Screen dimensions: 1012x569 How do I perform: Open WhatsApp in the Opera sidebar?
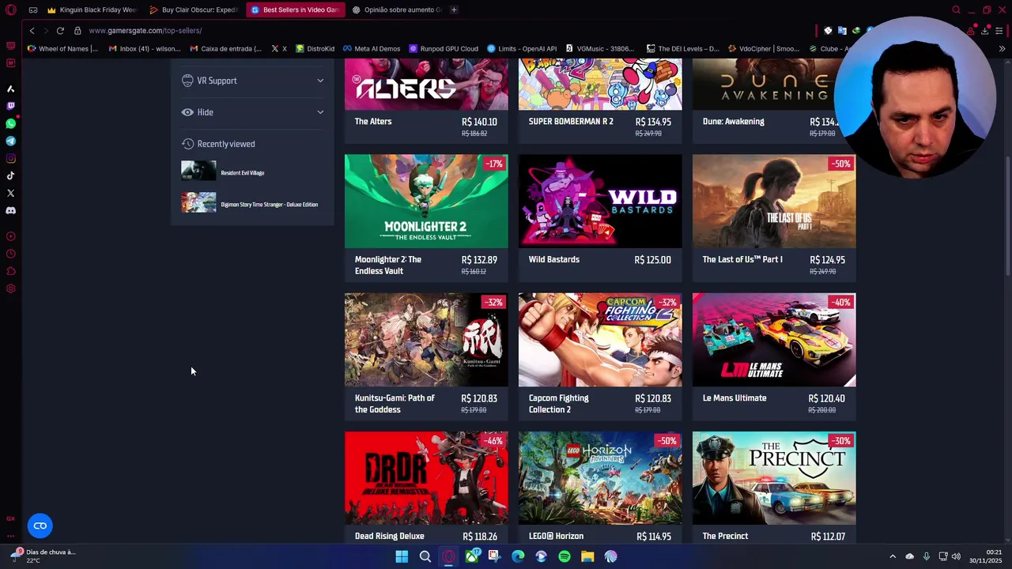10,123
